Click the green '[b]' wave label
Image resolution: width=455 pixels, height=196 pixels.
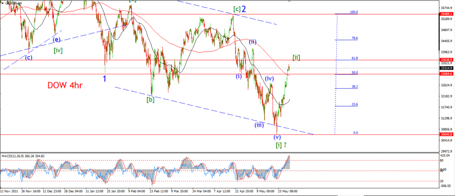pyautogui.click(x=150, y=100)
